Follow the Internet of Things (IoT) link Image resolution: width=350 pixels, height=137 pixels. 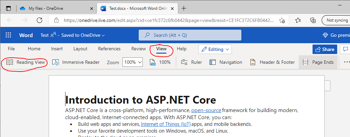[x=166, y=124]
